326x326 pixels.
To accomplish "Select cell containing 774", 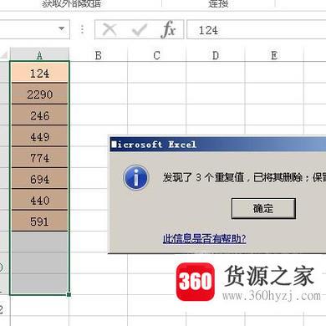I will point(39,157).
